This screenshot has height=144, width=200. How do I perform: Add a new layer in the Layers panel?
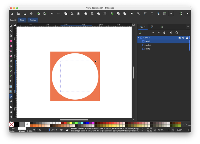[x=140, y=33]
